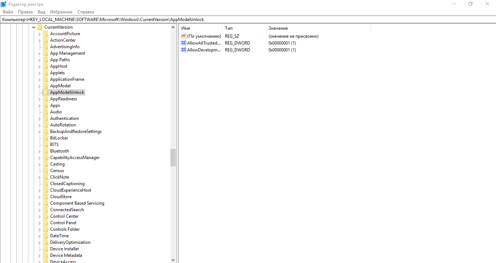Restore down the Registry Editor window
496x263 pixels.
[471, 4]
